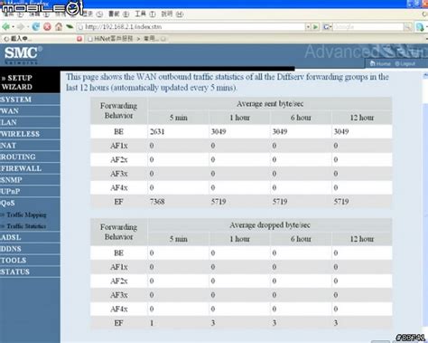Open the Google search engine dropdown
This screenshot has height=343, width=428.
[327, 27]
